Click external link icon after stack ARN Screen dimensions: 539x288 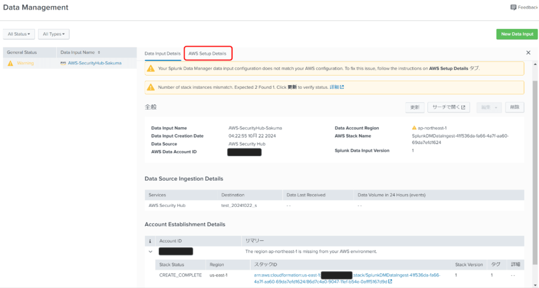pos(390,282)
